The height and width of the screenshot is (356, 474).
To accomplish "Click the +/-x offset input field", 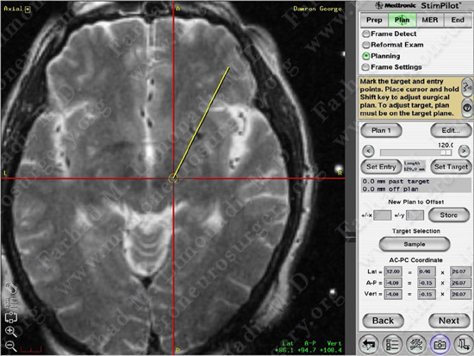I will (383, 215).
